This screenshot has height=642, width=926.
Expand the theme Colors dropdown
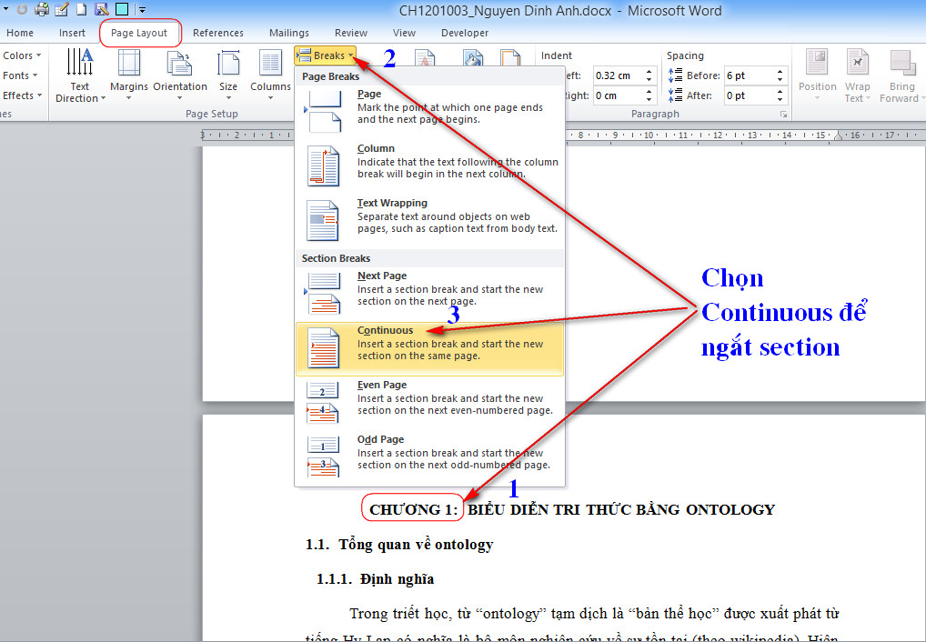(22, 55)
